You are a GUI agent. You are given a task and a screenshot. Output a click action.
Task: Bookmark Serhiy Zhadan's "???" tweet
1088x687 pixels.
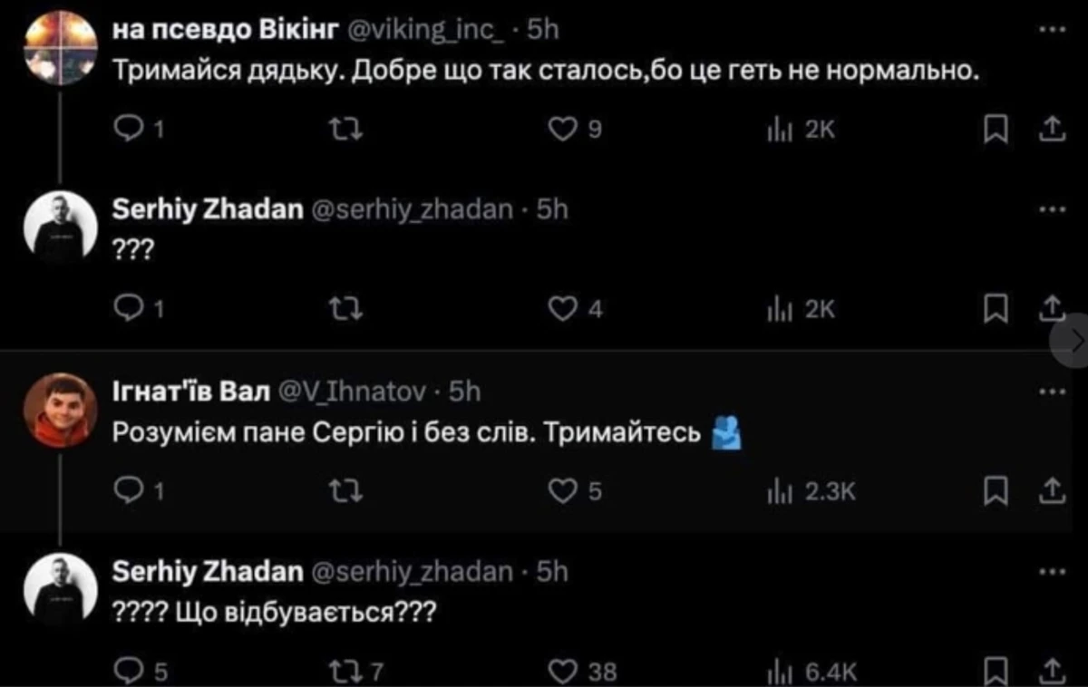(996, 310)
